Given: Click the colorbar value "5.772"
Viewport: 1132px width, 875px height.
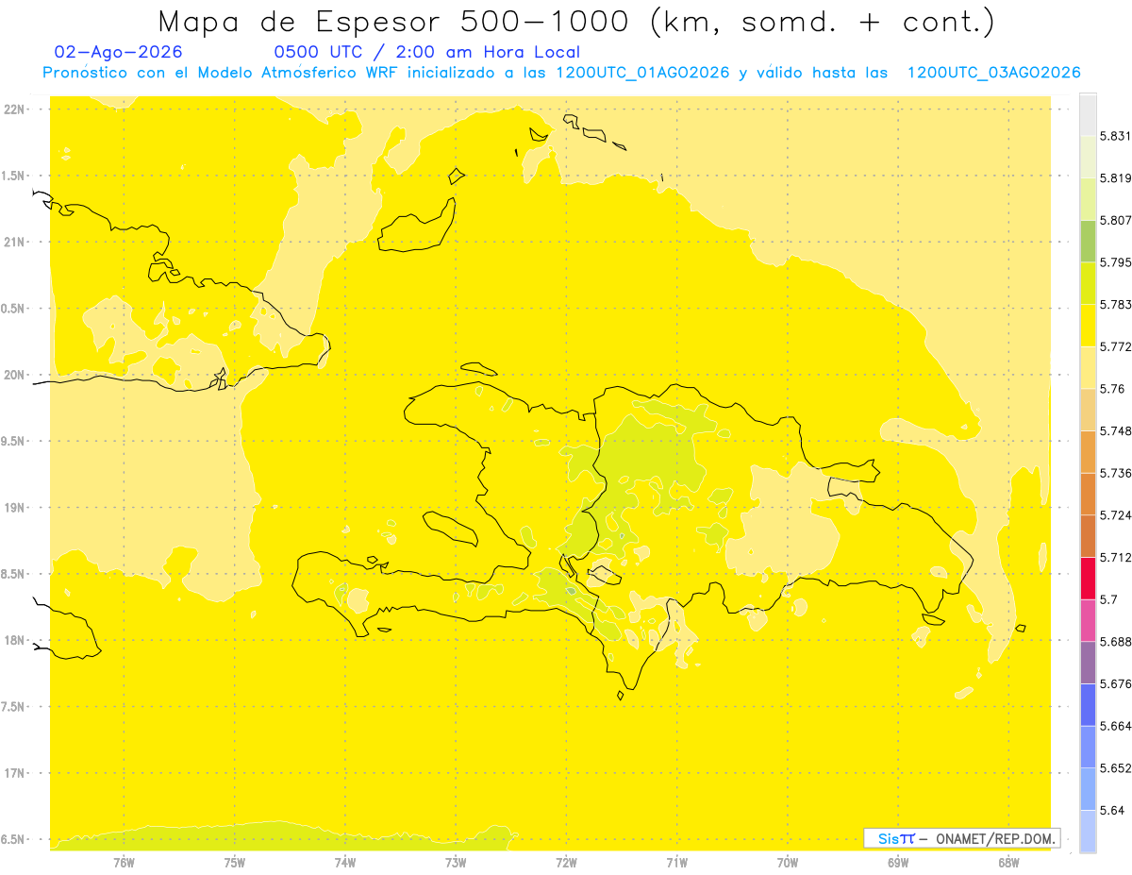Looking at the screenshot, I should pyautogui.click(x=1116, y=346).
